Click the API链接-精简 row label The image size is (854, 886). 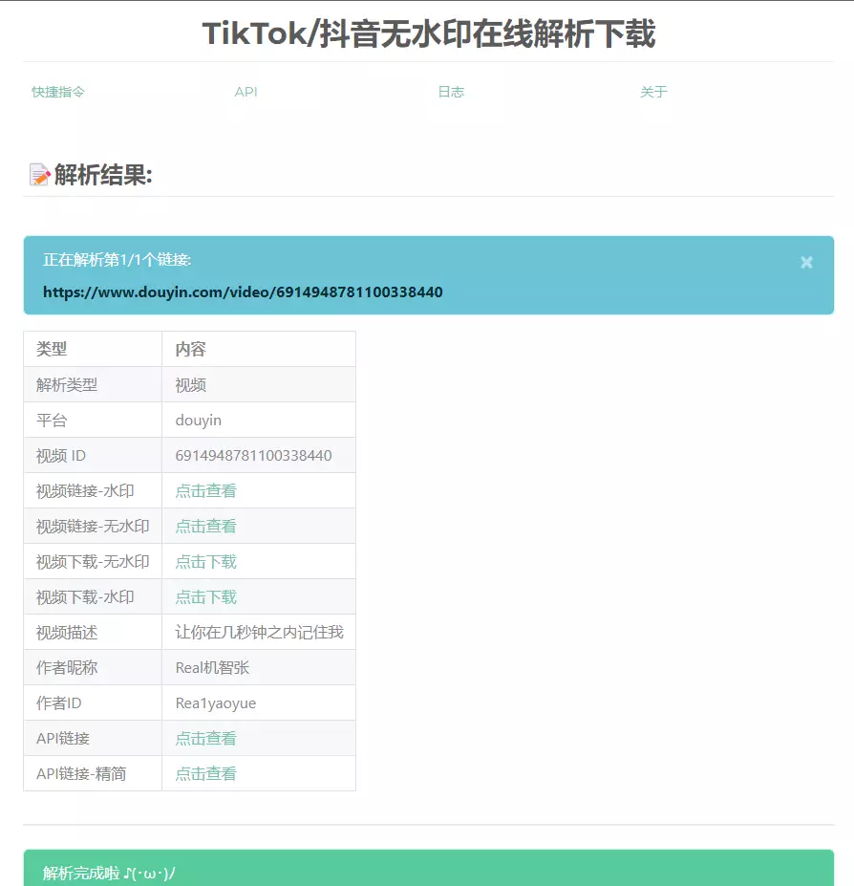(81, 773)
